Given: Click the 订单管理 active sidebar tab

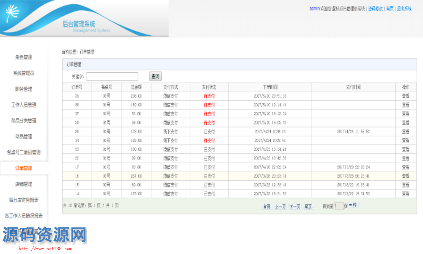Looking at the screenshot, I should [24, 168].
